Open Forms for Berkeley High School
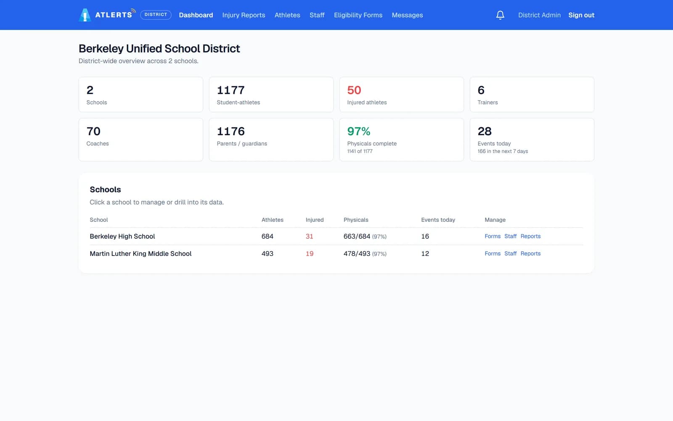This screenshot has height=421, width=673. coord(493,236)
